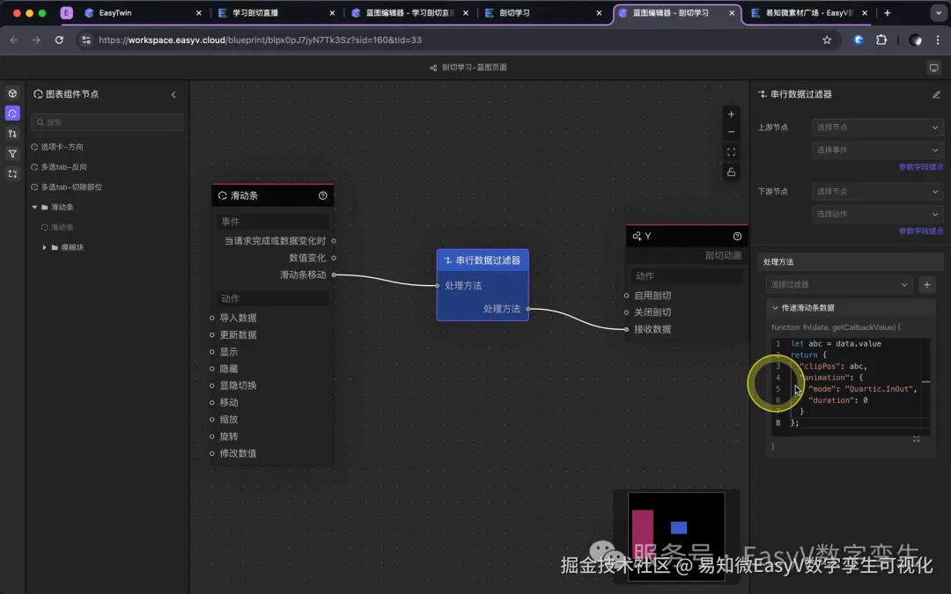Select the chart component nodes sidebar icon
The image size is (951, 594).
[12, 114]
